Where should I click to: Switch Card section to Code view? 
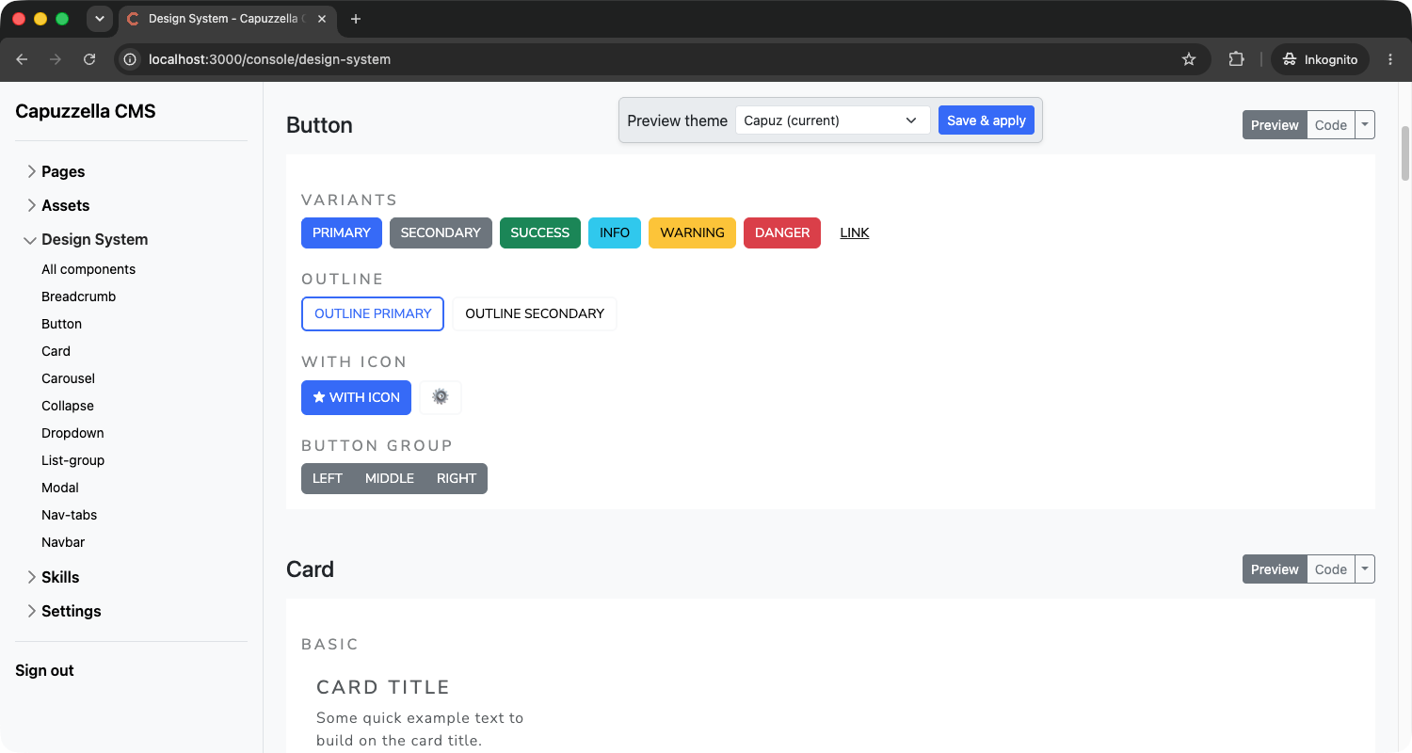click(x=1331, y=569)
